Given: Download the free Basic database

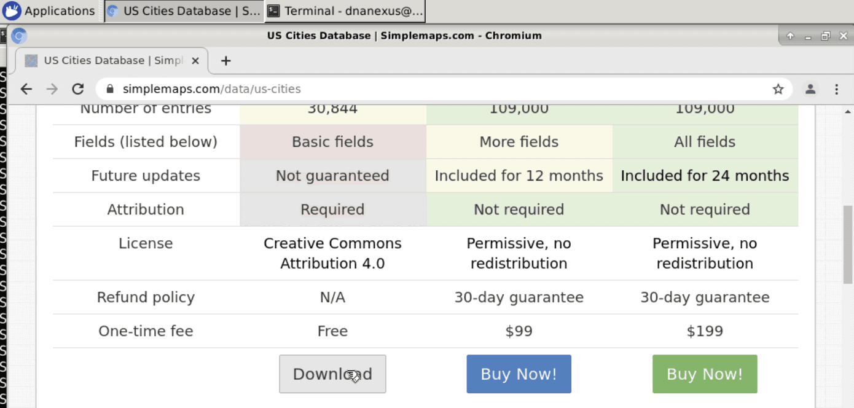Looking at the screenshot, I should (332, 374).
